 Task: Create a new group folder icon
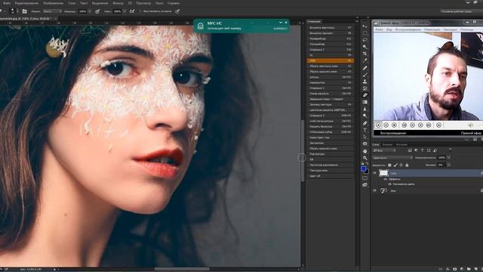tap(469, 269)
